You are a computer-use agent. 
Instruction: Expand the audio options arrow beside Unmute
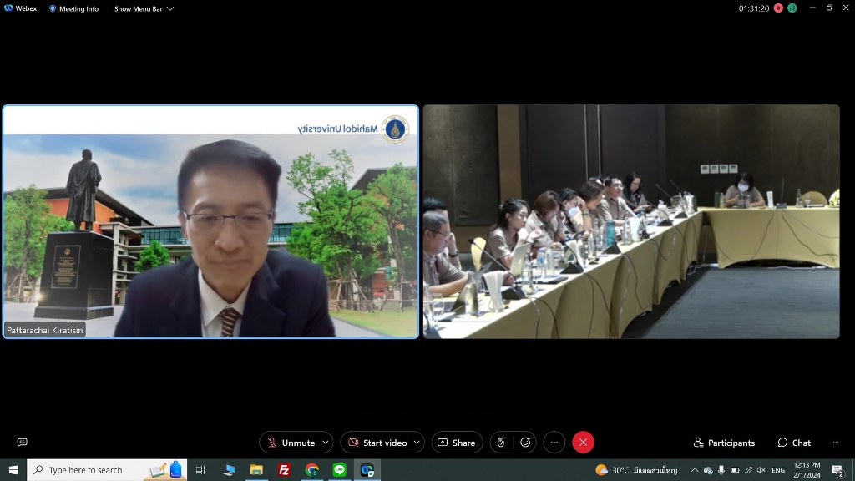[x=325, y=443]
